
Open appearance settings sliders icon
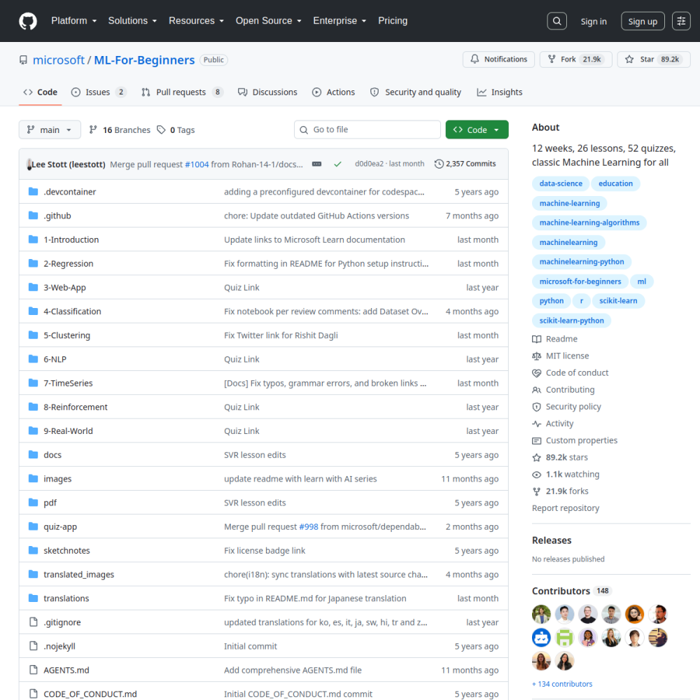pos(681,21)
